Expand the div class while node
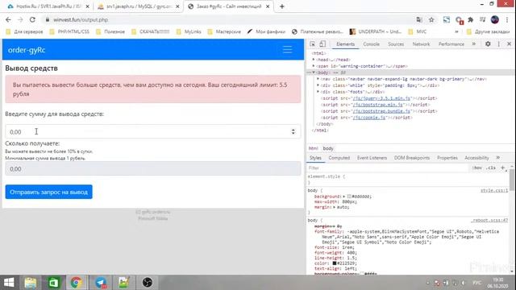This screenshot has width=516, height=290. pos(318,85)
